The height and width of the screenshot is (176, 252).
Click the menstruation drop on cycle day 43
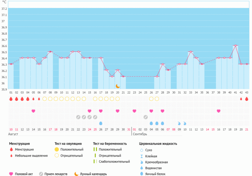click(246, 99)
